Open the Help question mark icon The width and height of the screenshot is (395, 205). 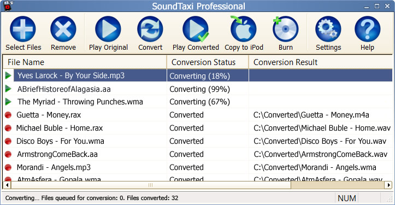click(367, 29)
